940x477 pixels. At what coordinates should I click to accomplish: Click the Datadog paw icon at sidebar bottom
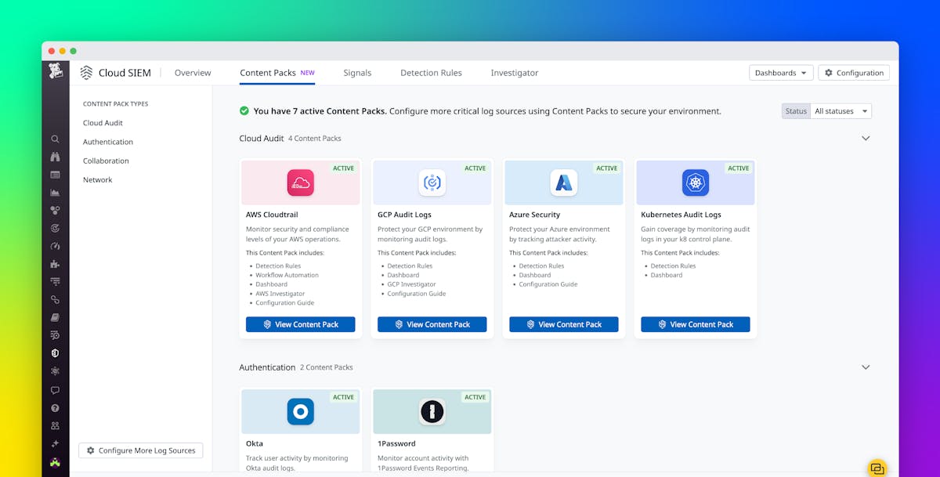tap(55, 461)
